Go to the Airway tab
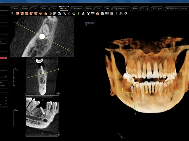The image size is (189, 141). 89,9
